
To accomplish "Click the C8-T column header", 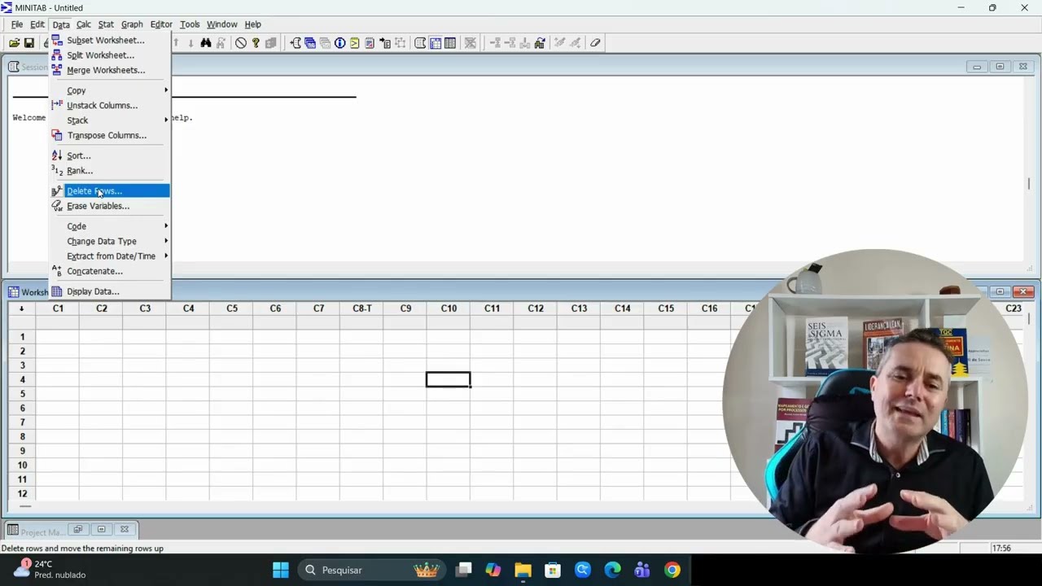I will click(x=362, y=308).
